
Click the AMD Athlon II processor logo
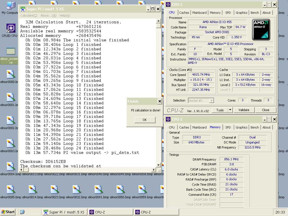click(x=261, y=30)
